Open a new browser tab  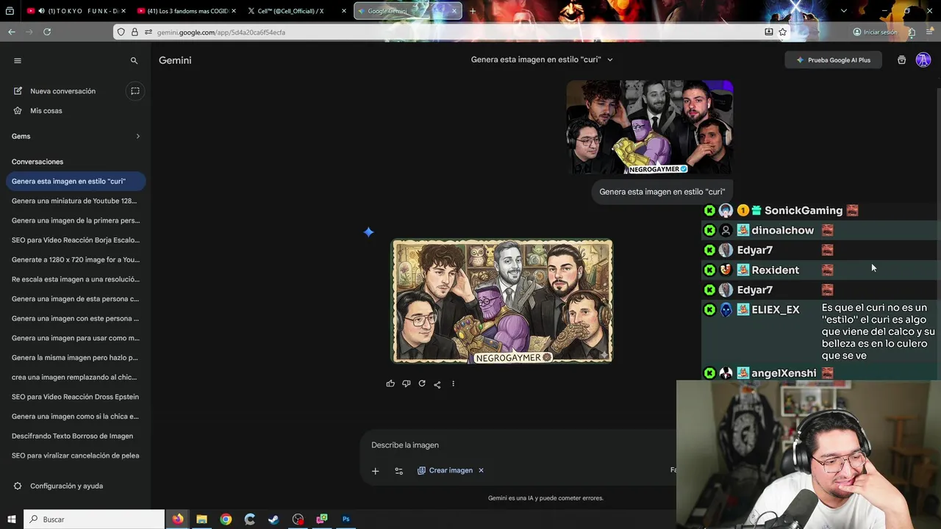tap(473, 11)
